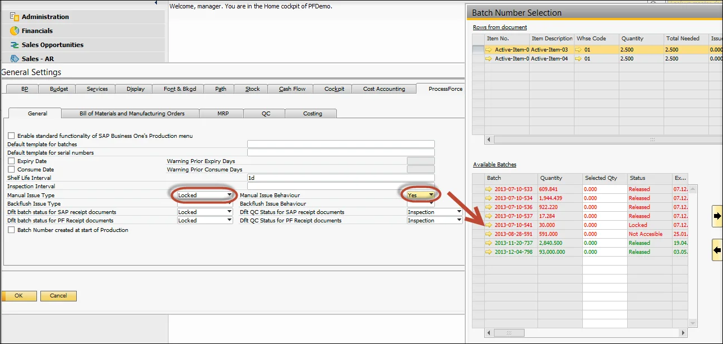Screen dimensions: 723x344
Task: Click the Shelf Life Interval field
Action: click(x=340, y=178)
